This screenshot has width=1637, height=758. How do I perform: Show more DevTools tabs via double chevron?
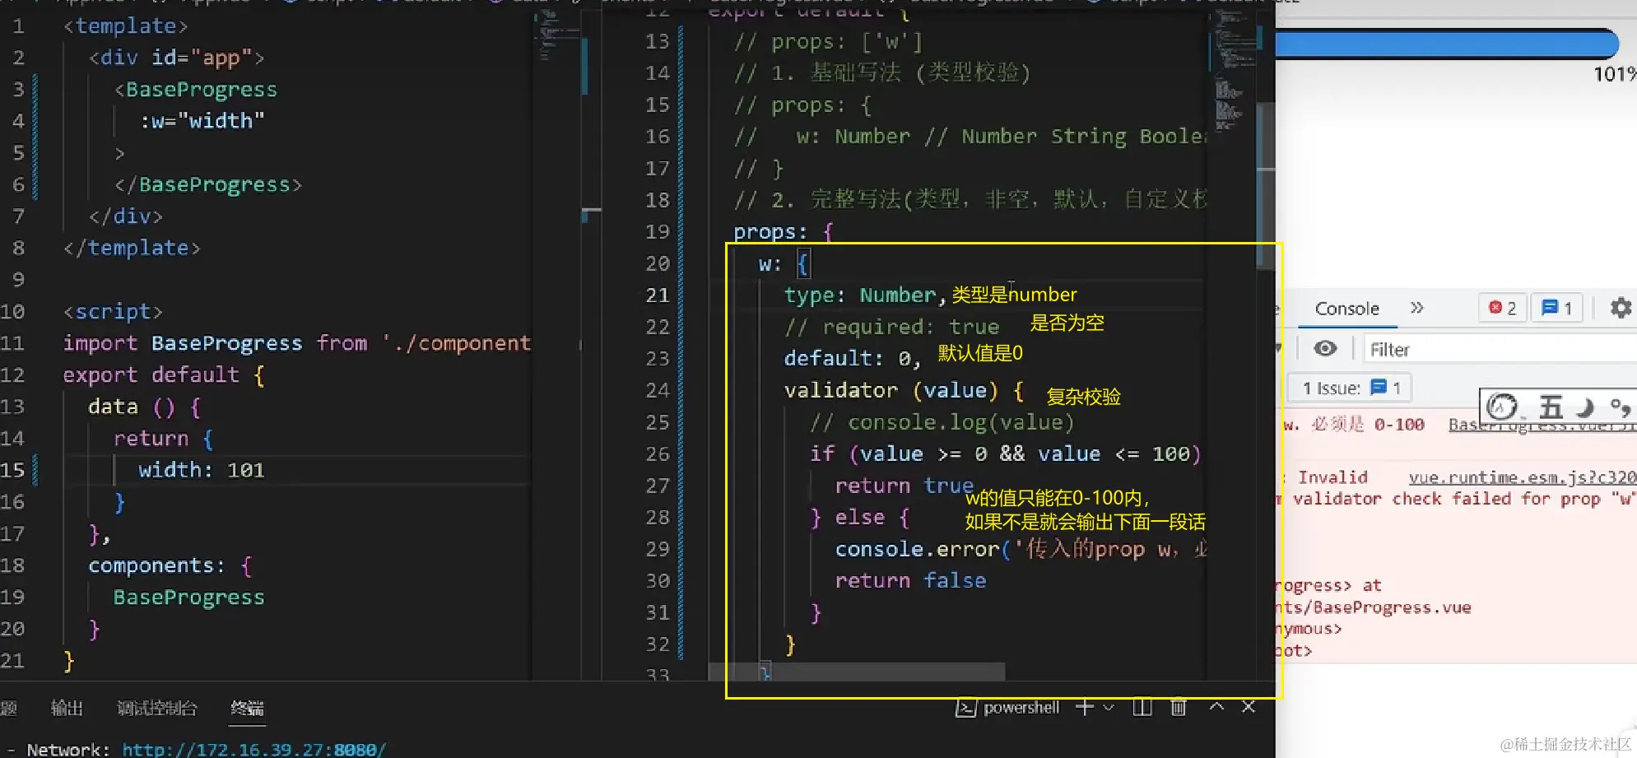1416,308
